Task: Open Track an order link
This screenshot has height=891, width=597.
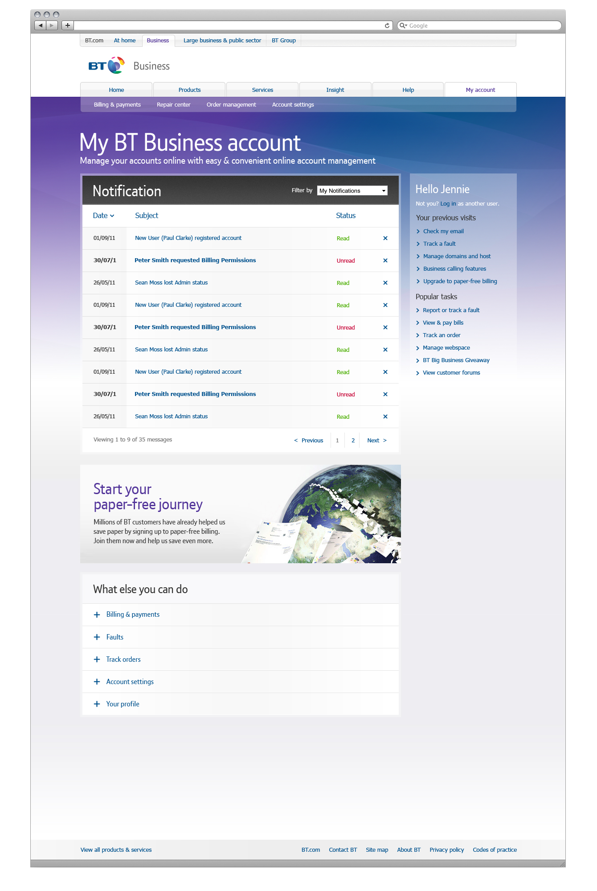Action: [442, 335]
